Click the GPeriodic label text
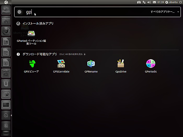This screenshot has height=137, width=183. [x=151, y=72]
